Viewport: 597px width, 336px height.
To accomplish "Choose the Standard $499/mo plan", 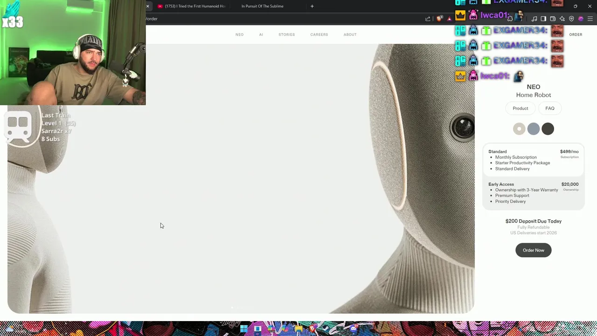I will 533,160.
